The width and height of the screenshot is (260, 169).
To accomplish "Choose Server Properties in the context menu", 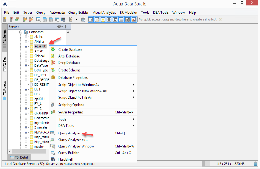I will coord(93,112).
